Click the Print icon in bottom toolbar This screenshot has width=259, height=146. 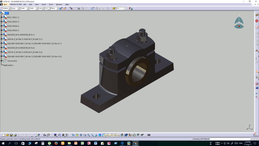click(x=15, y=135)
